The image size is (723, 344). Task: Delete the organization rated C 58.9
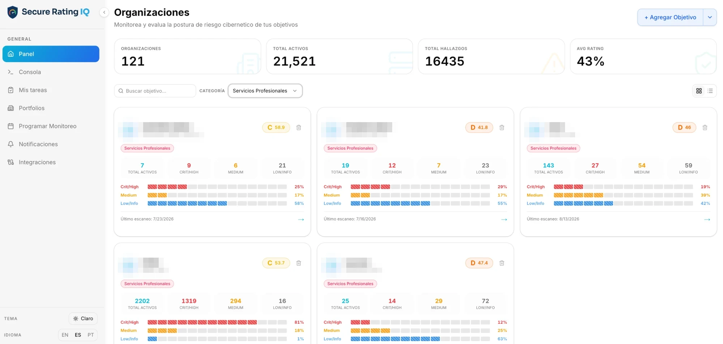pos(299,128)
